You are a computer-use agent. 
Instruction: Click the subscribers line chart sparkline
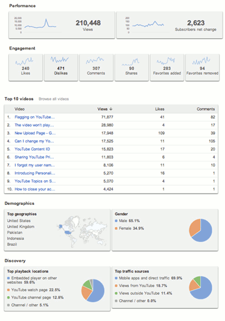tap(148, 24)
